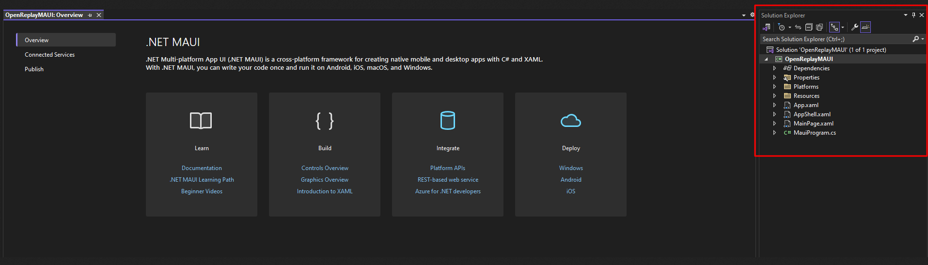Expand the Resources folder
Viewport: 928px width, 265px height.
[774, 96]
